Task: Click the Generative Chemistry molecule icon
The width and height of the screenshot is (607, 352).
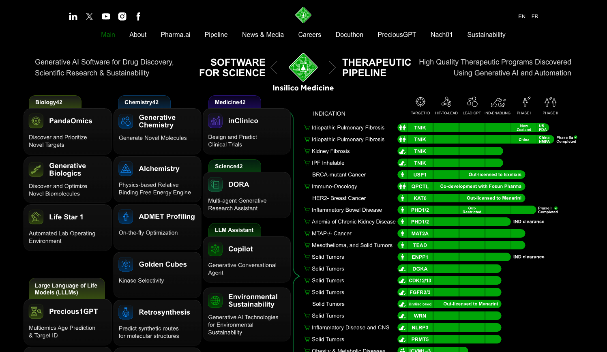Action: pos(126,121)
